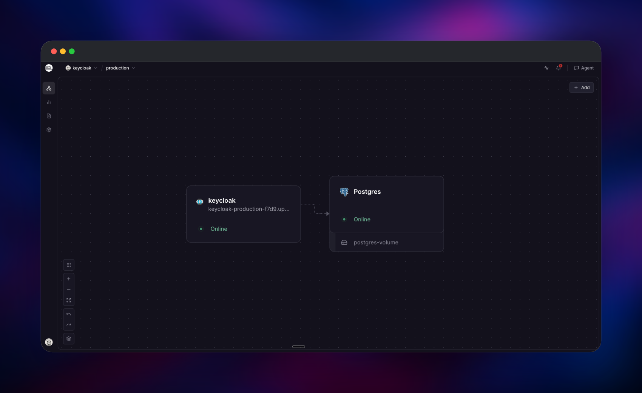This screenshot has width=642, height=393.
Task: Click the volume disk icon
Action: point(344,242)
